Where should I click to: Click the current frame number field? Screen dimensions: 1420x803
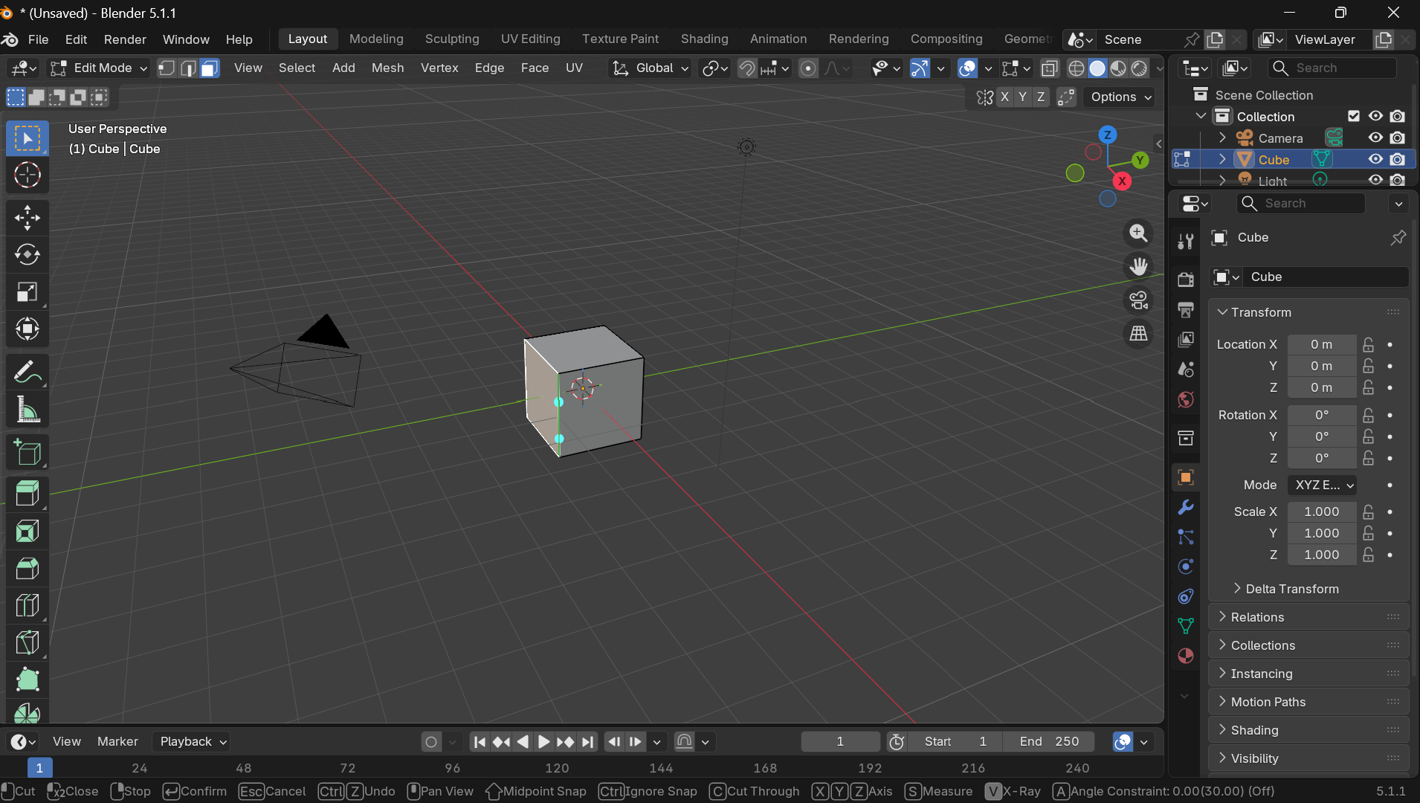coord(840,741)
